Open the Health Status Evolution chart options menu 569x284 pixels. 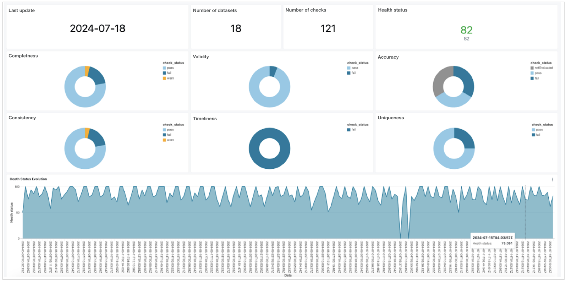click(x=552, y=180)
